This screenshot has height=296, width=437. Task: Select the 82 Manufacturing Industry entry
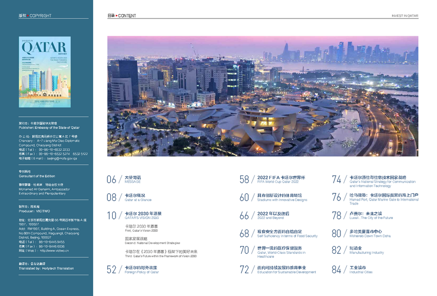[x=358, y=250]
